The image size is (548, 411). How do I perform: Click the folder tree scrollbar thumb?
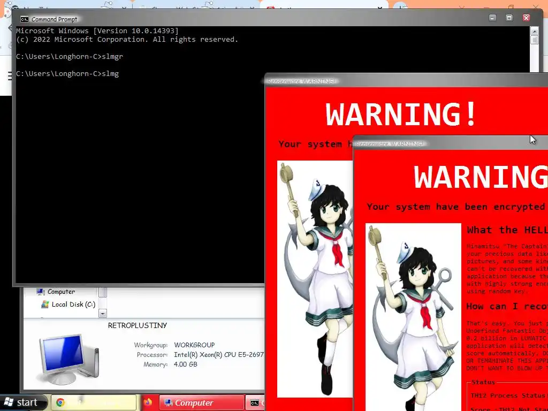click(102, 292)
